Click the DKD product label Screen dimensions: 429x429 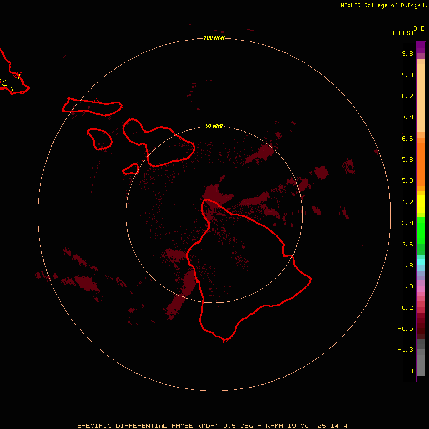(x=419, y=29)
